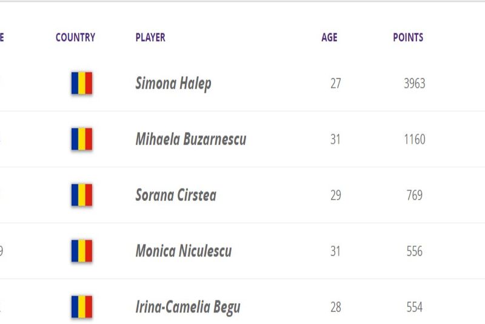Open Irina-Camelia Begu's player page

pos(188,307)
